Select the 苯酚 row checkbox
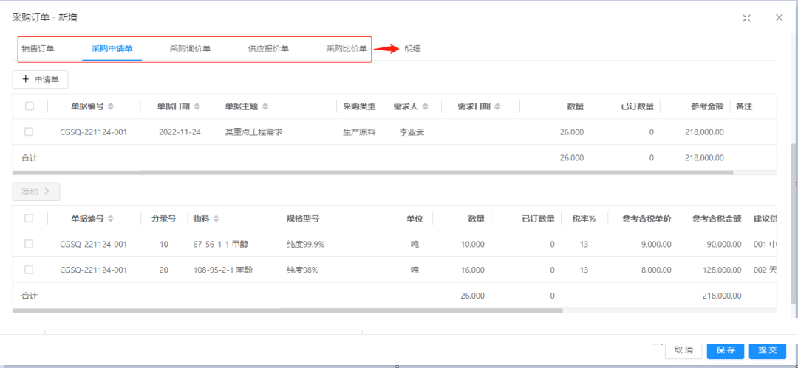 click(x=29, y=270)
